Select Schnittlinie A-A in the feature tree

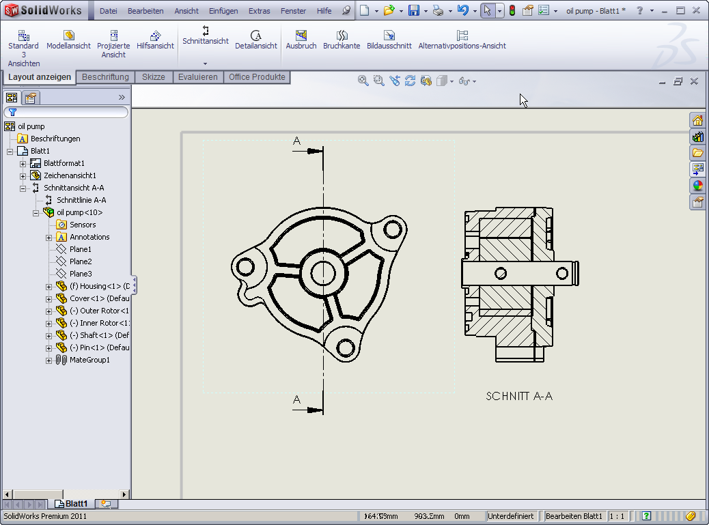[81, 200]
